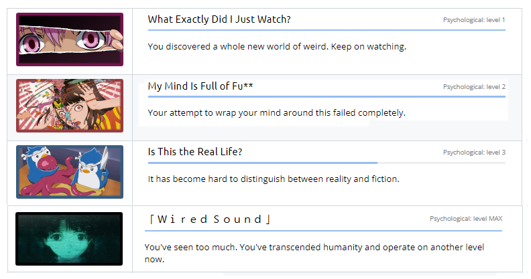The height and width of the screenshot is (279, 531).
Task: Click 'Psychological: level 1' label
Action: (474, 20)
